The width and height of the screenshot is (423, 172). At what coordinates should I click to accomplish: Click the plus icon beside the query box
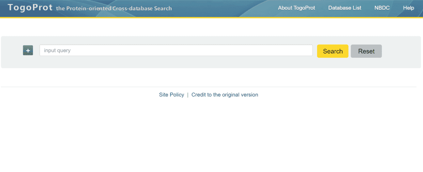[28, 50]
